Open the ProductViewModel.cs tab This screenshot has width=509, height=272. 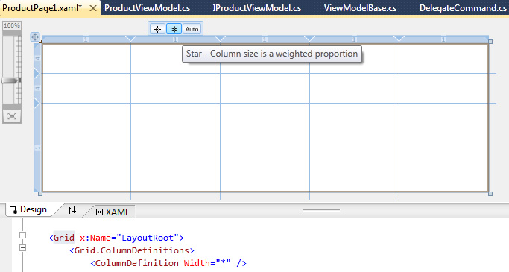[x=147, y=8]
